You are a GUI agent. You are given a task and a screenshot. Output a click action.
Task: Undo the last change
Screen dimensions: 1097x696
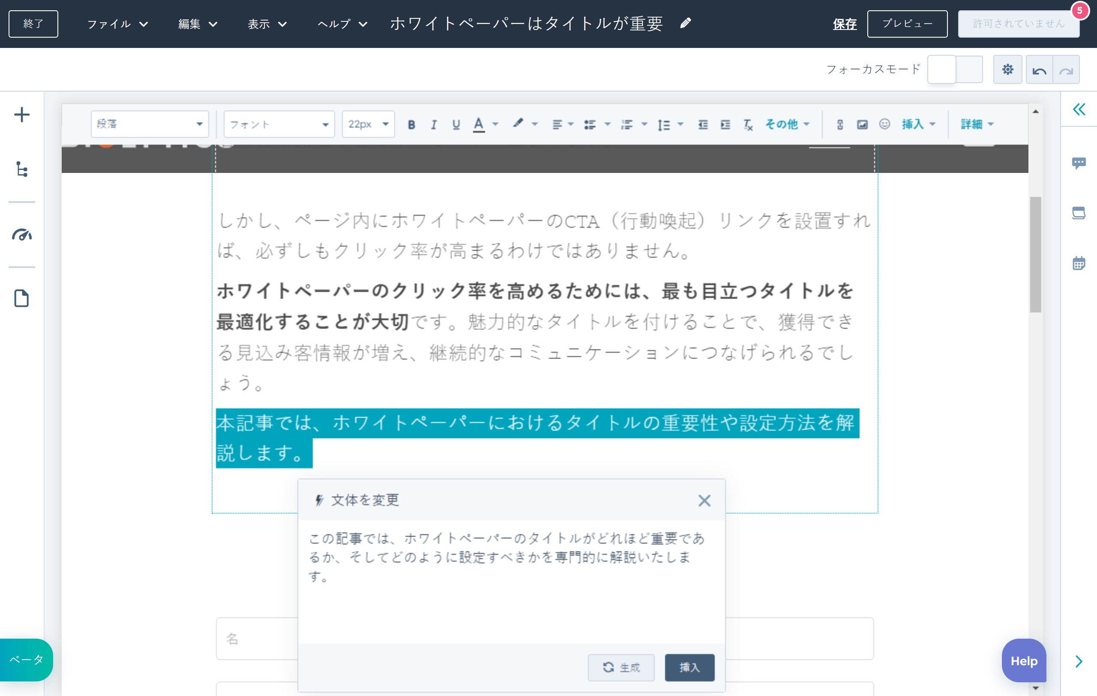(x=1039, y=70)
